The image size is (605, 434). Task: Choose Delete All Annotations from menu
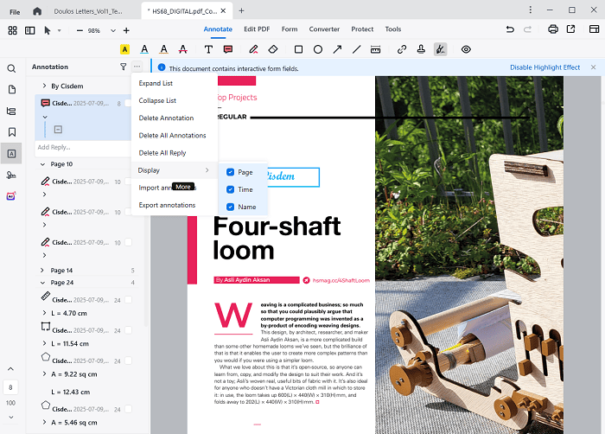tap(172, 136)
